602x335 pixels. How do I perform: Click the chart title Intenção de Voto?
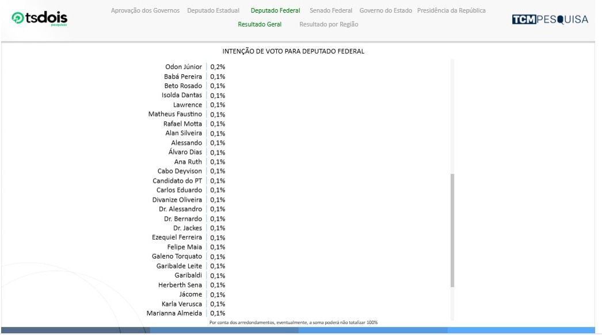coord(294,51)
